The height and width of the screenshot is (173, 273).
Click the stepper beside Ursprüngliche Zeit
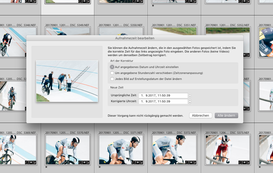(190, 95)
